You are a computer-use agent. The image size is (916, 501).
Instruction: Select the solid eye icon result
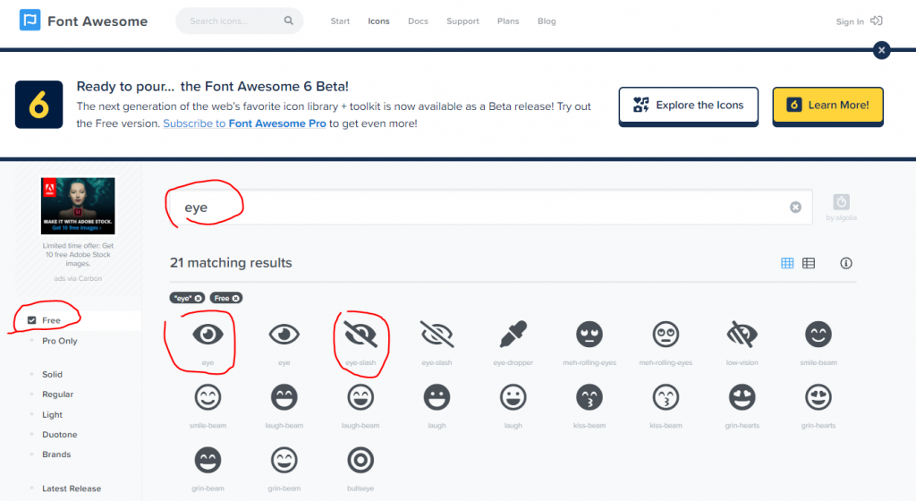click(x=208, y=335)
